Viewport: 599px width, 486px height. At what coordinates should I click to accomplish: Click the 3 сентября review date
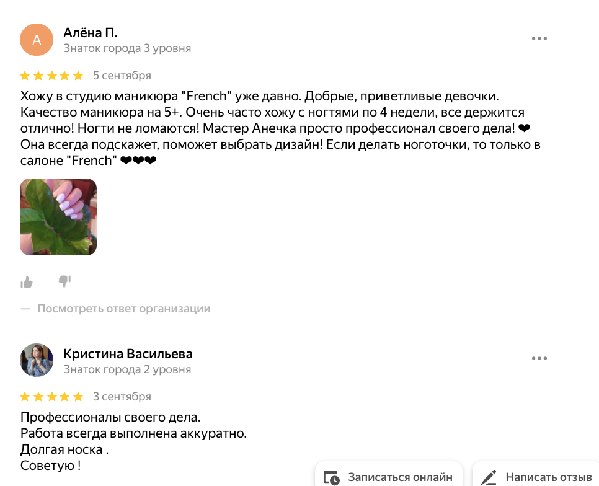pyautogui.click(x=122, y=397)
